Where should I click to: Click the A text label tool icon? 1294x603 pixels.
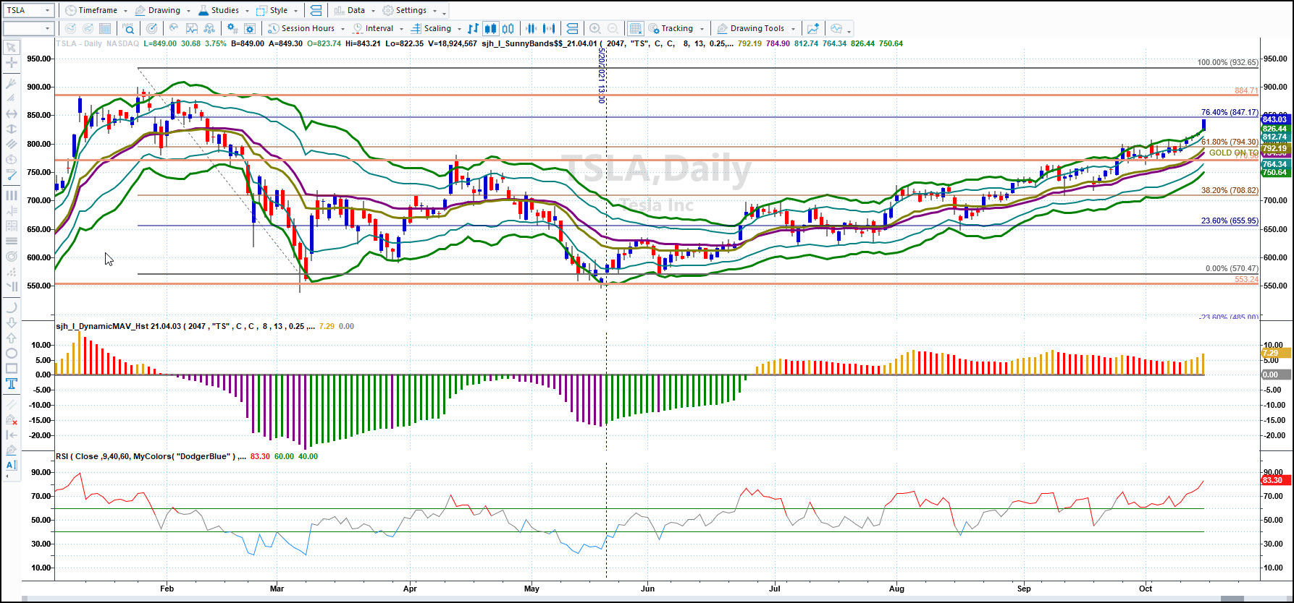click(12, 466)
